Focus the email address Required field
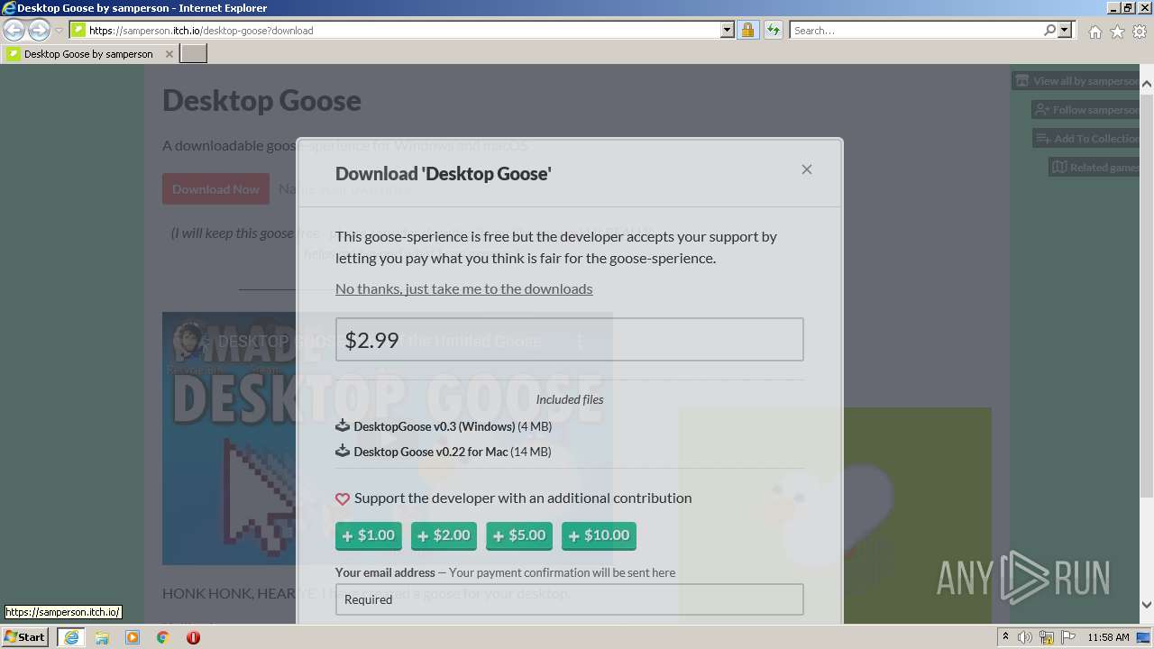 coord(569,599)
